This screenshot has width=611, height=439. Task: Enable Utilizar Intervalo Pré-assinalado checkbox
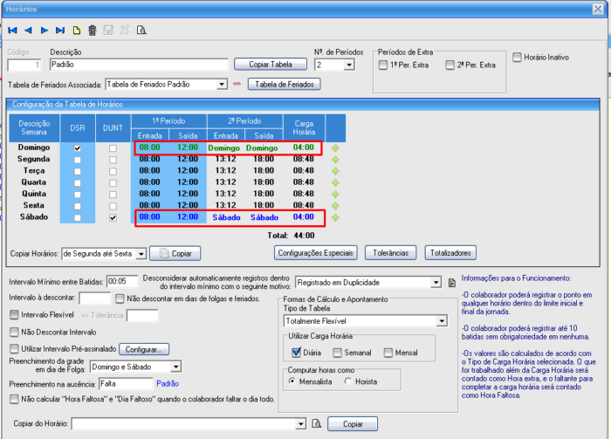(14, 348)
